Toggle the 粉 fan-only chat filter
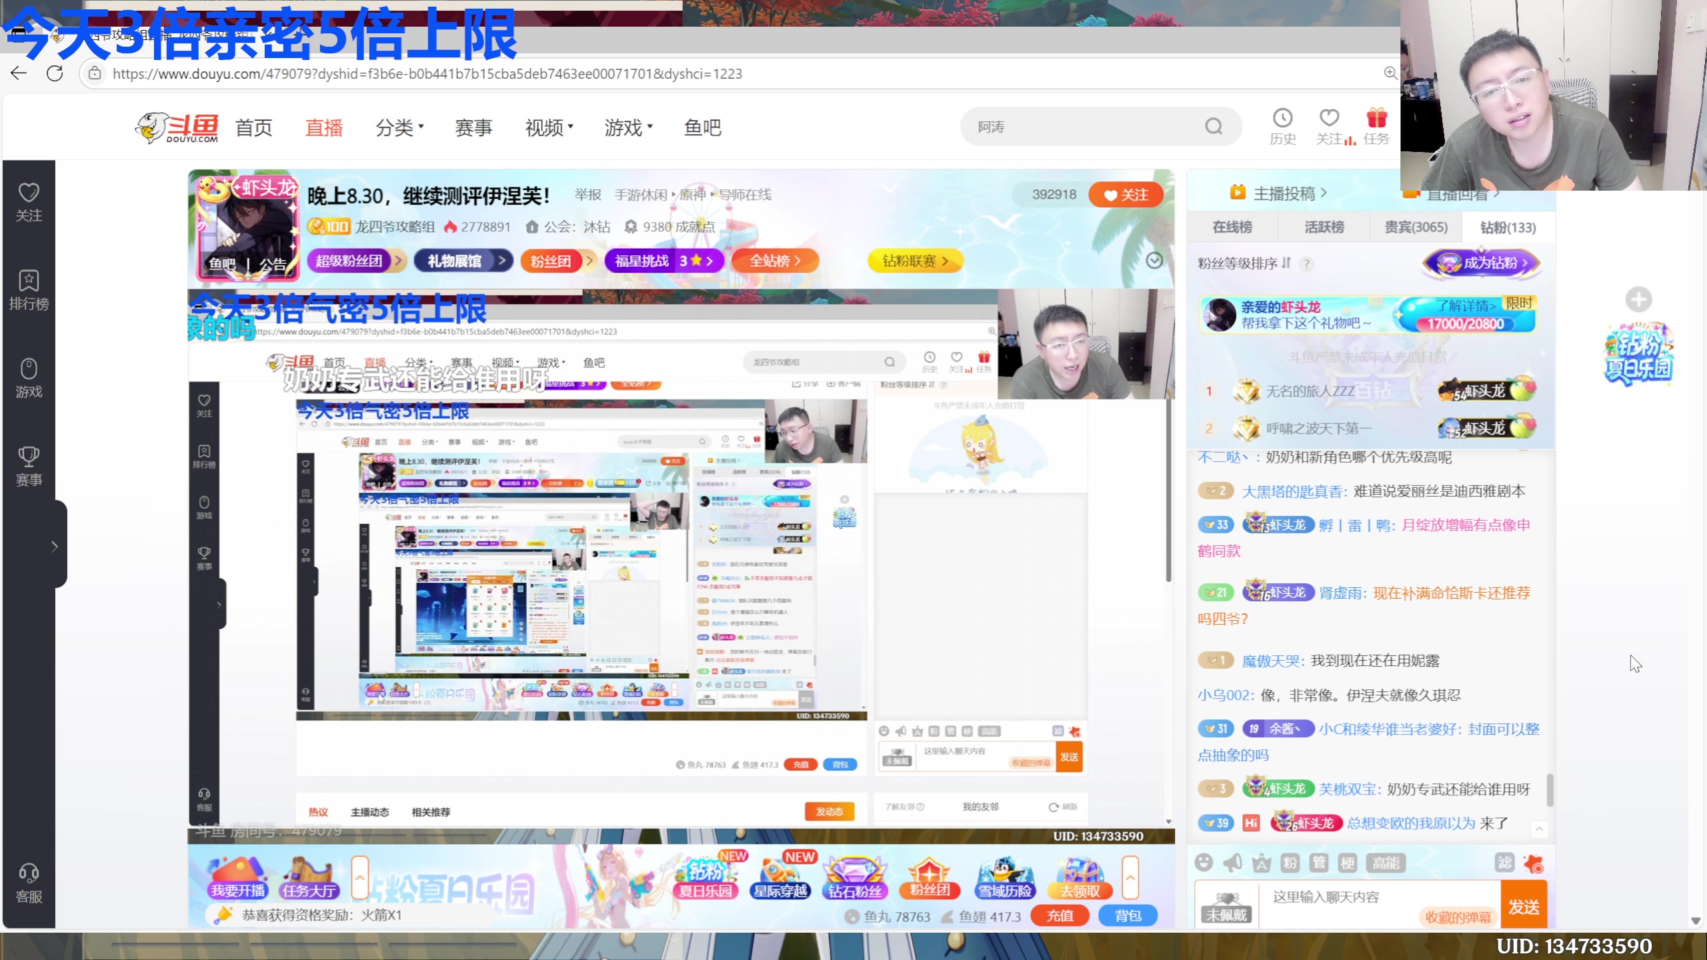Viewport: 1707px width, 960px height. pos(1290,863)
